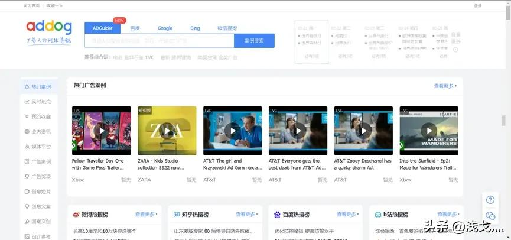Click the 我的收藏 star icon
The height and width of the screenshot is (240, 511).
coord(27,116)
